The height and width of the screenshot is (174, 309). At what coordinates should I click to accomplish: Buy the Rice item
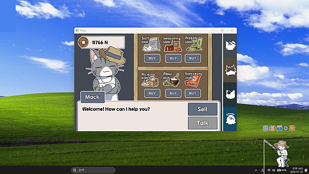pyautogui.click(x=152, y=93)
